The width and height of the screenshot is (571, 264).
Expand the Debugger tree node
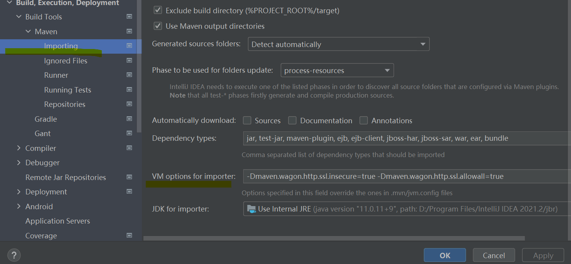coord(19,163)
